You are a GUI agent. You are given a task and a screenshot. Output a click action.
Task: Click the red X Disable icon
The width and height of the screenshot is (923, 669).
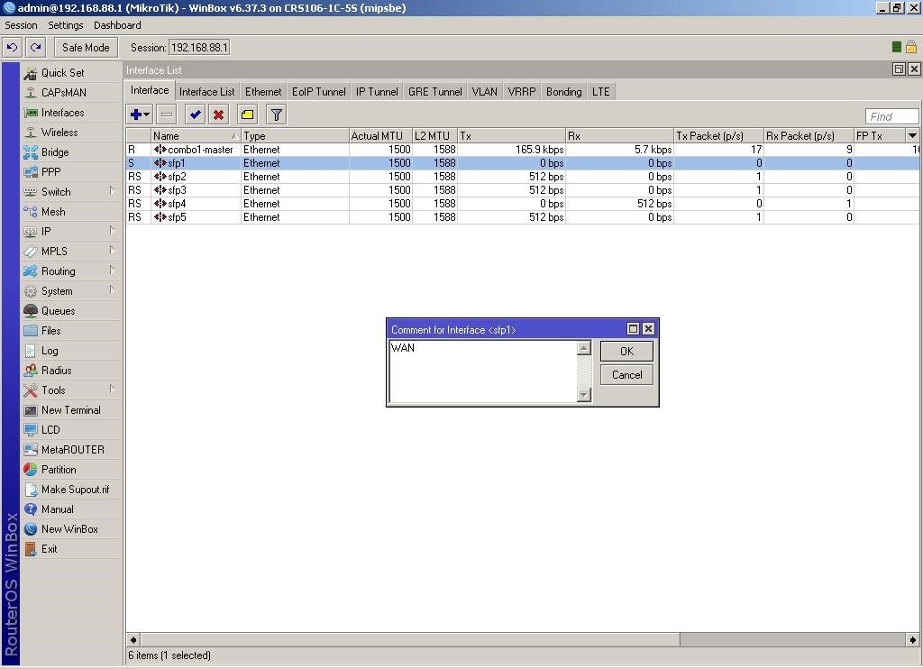click(x=218, y=115)
